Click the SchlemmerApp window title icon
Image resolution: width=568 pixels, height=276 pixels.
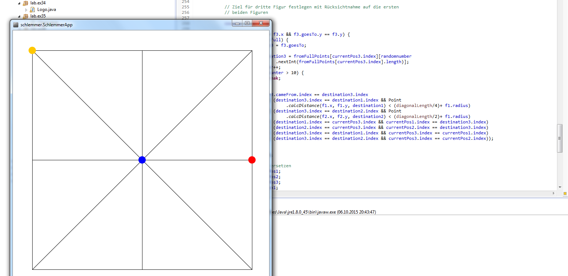coord(16,25)
